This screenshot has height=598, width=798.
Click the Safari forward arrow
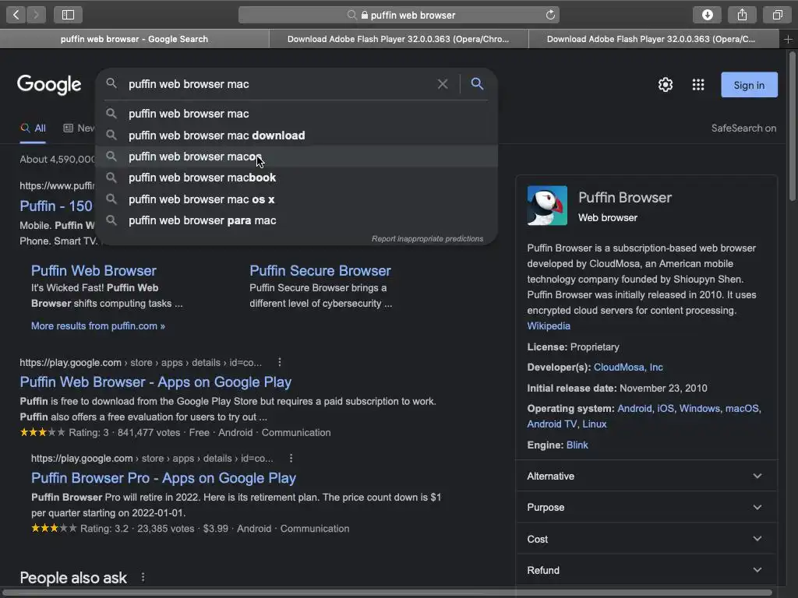[36, 15]
